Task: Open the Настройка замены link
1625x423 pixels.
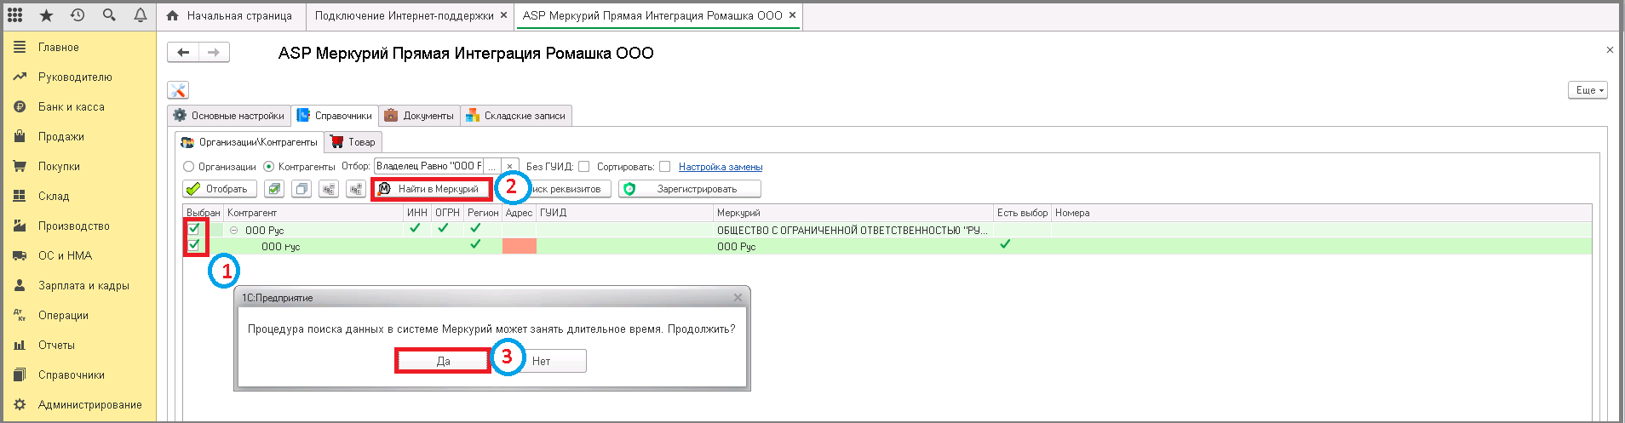Action: [x=721, y=167]
